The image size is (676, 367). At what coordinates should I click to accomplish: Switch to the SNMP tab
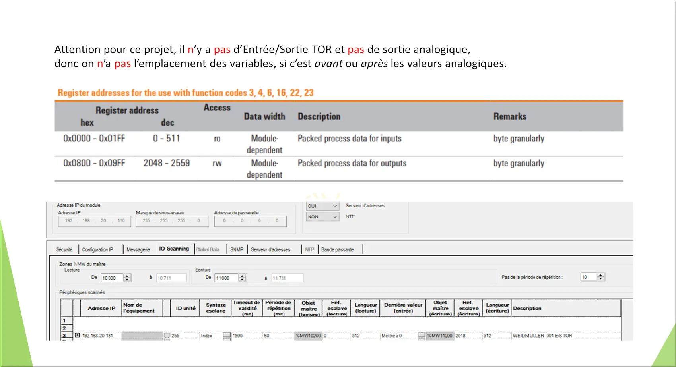coord(237,249)
